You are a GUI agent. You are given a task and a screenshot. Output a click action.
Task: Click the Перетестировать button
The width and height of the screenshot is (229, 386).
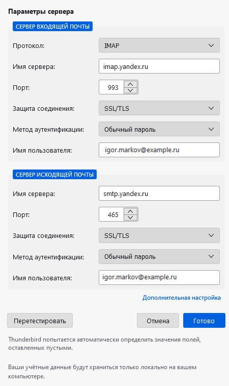point(40,321)
